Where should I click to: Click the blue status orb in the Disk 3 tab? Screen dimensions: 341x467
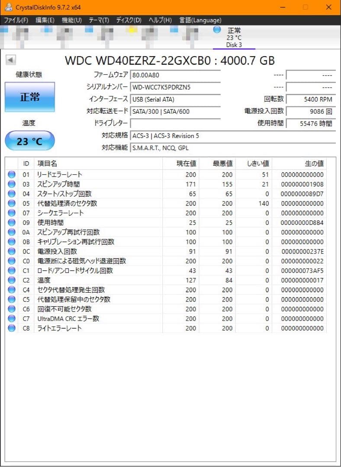coord(217,29)
